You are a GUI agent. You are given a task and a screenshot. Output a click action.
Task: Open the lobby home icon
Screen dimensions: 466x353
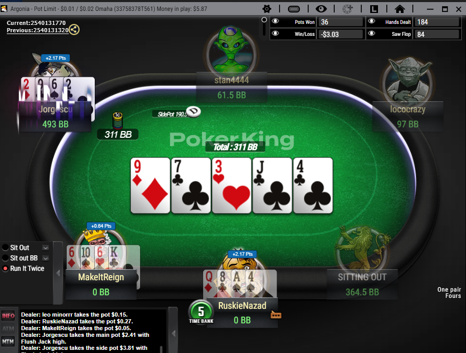click(400, 9)
